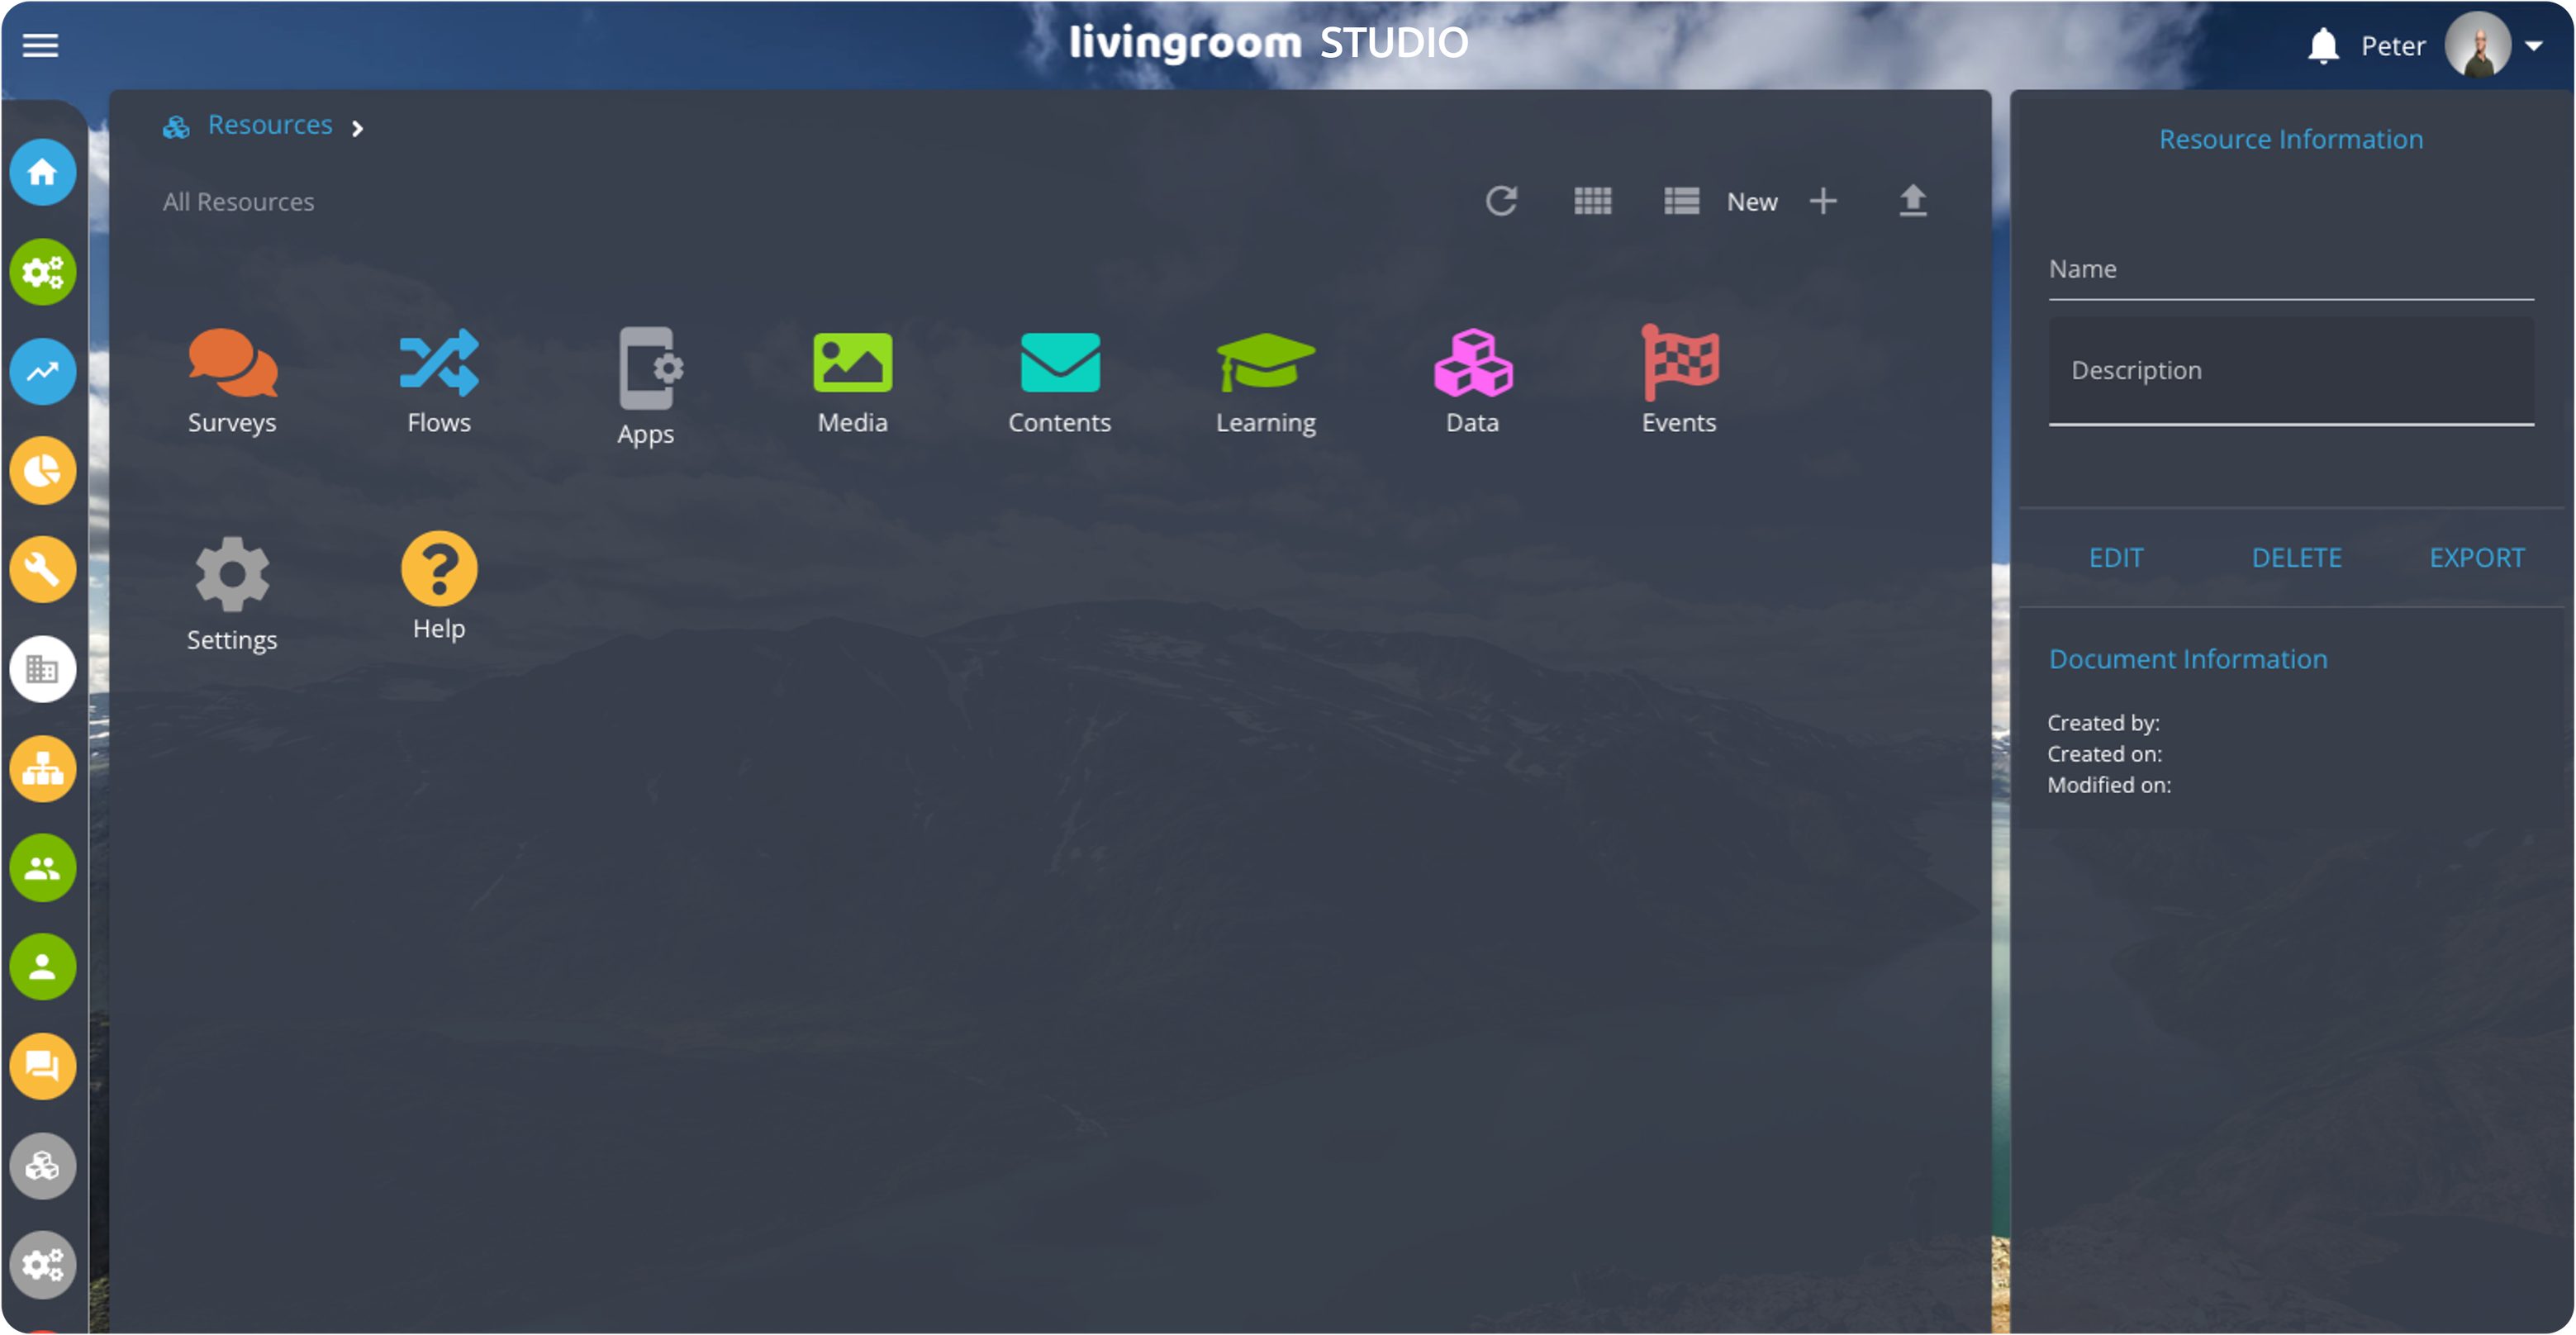The height and width of the screenshot is (1335, 2576).
Task: Click Peter's profile avatar
Action: click(2478, 45)
